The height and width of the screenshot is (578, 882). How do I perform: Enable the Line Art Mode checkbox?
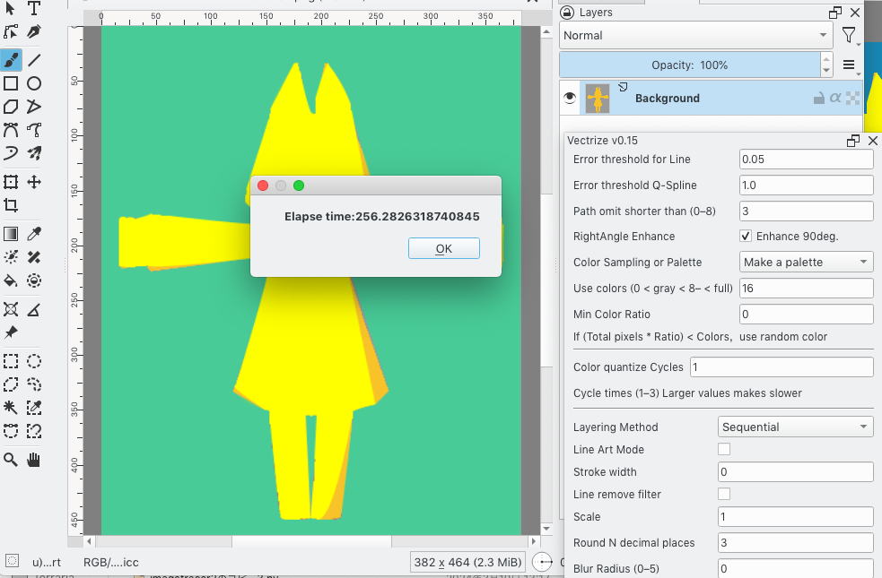pos(724,450)
